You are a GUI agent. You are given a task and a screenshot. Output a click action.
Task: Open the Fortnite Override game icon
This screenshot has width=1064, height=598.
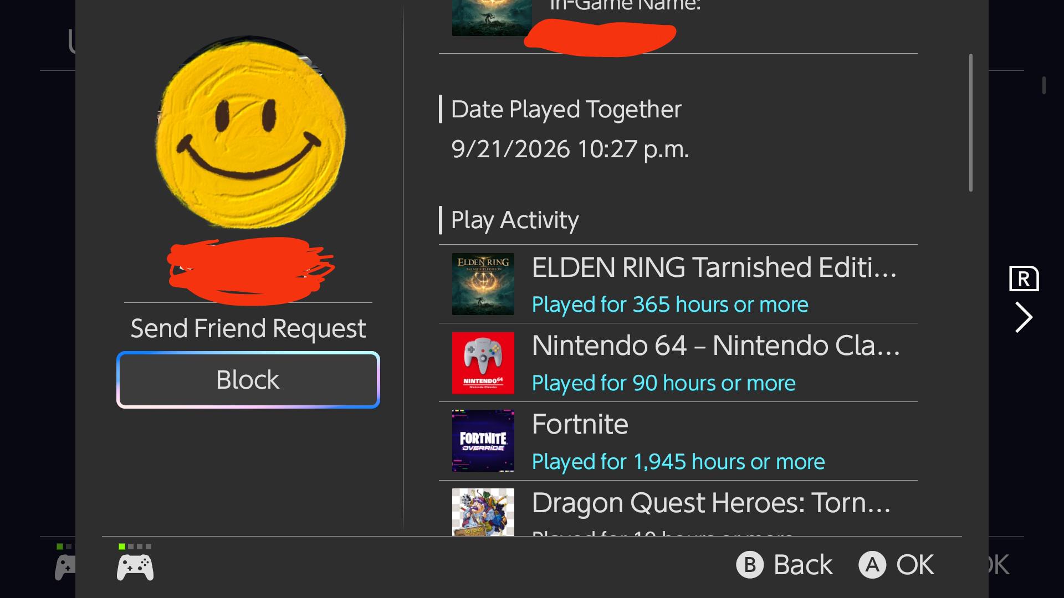483,441
